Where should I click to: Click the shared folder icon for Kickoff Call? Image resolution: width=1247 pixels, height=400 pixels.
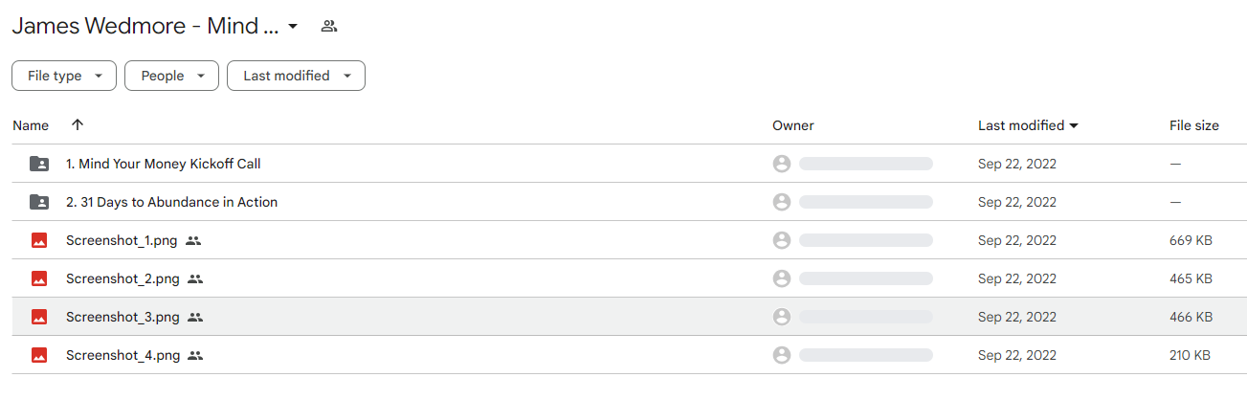pyautogui.click(x=39, y=164)
